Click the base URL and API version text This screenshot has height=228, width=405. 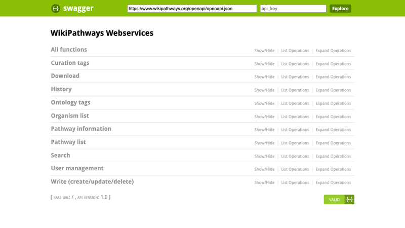(80, 197)
